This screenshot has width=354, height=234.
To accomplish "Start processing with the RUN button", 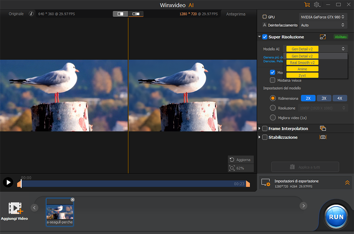I will click(x=336, y=217).
